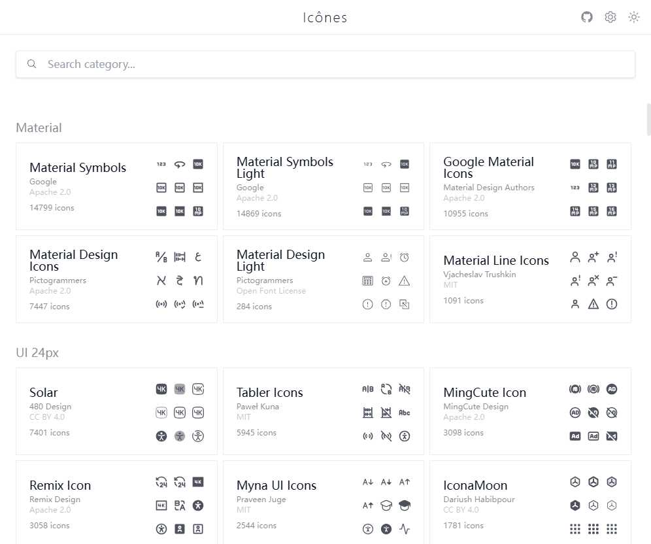
Task: Click the 123 icon in Material Symbols card
Action: pyautogui.click(x=161, y=164)
